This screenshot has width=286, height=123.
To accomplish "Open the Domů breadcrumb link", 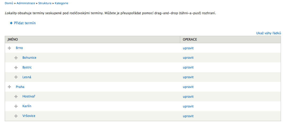I will [9, 3].
